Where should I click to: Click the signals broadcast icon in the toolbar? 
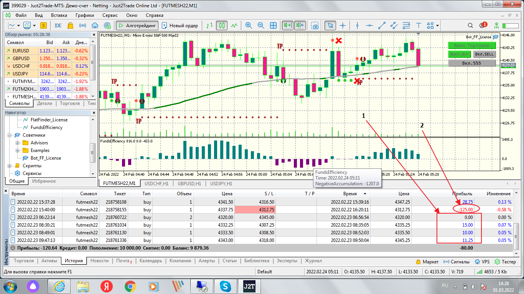coord(82,26)
